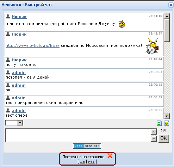This screenshot has height=167, width=174.
Task: Open admin username link at 22:00:25
Action: tap(19, 111)
